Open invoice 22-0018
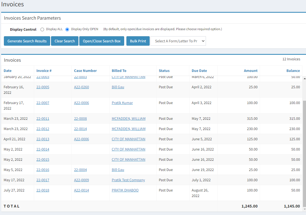This screenshot has width=306, height=215. pos(43,190)
